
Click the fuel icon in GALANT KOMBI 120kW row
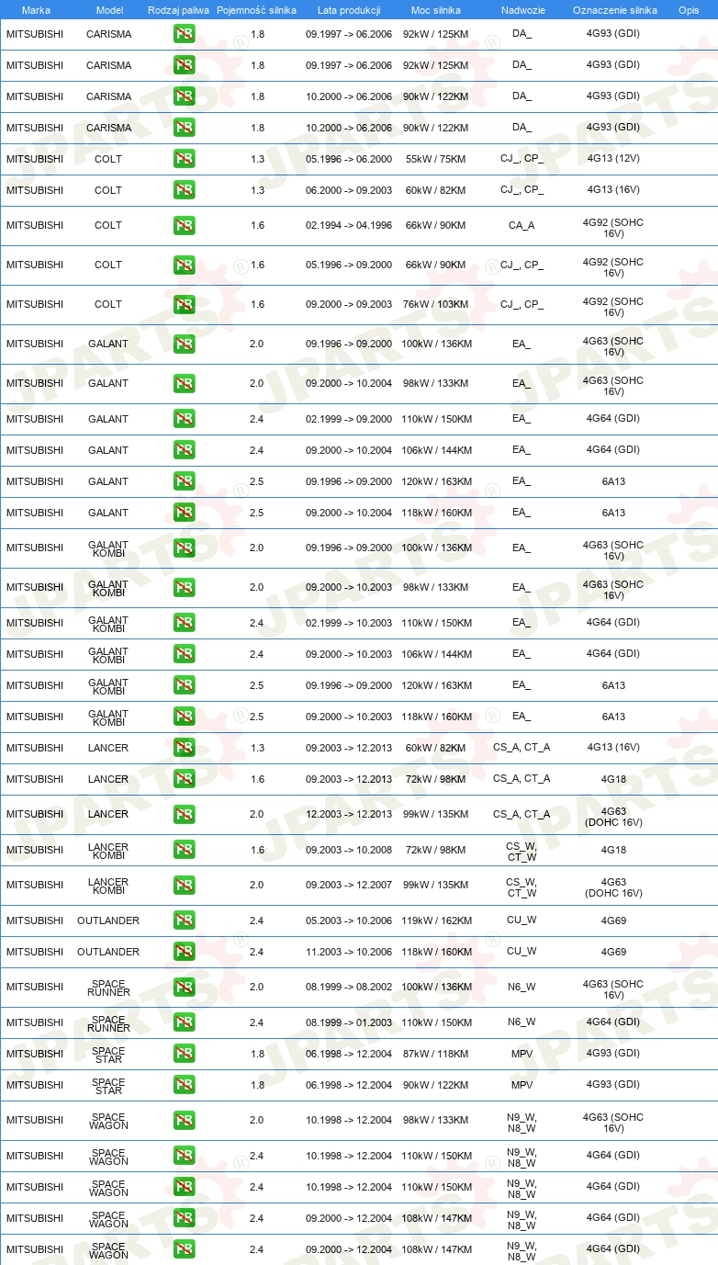(184, 685)
